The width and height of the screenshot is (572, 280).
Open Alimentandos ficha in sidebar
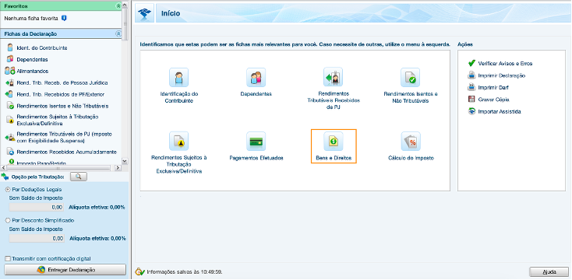33,71
